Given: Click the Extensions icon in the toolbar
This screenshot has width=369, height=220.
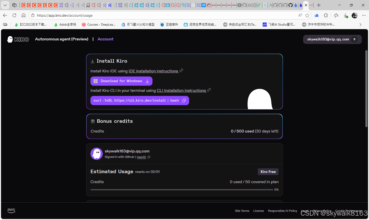Looking at the screenshot, I should coord(326,15).
